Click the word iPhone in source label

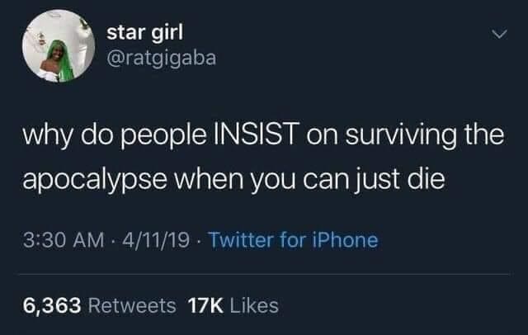(x=346, y=240)
